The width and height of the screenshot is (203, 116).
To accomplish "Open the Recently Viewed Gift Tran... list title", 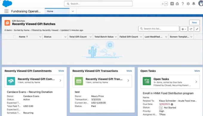I will point(104,79).
